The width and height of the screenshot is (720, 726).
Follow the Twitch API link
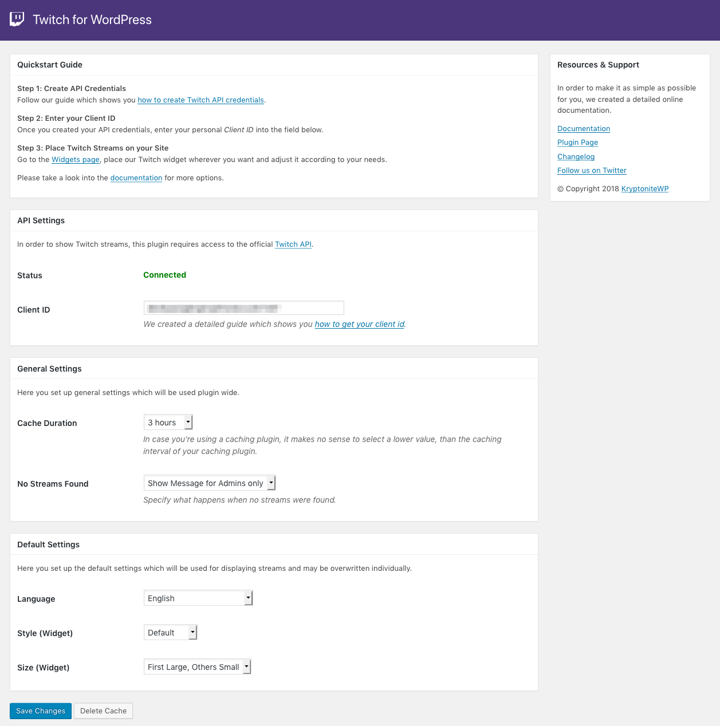293,244
